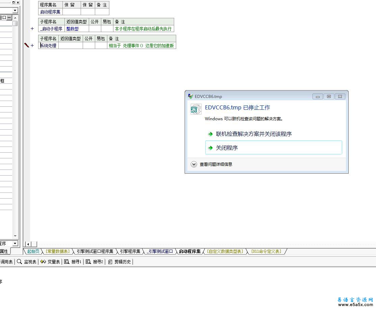Click the comment starting with 相当于 处理事件

(141, 45)
